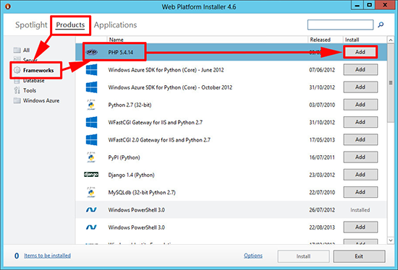
Task: Click the Windows logo next to Azure SDK June 2012
Action: pyautogui.click(x=91, y=69)
